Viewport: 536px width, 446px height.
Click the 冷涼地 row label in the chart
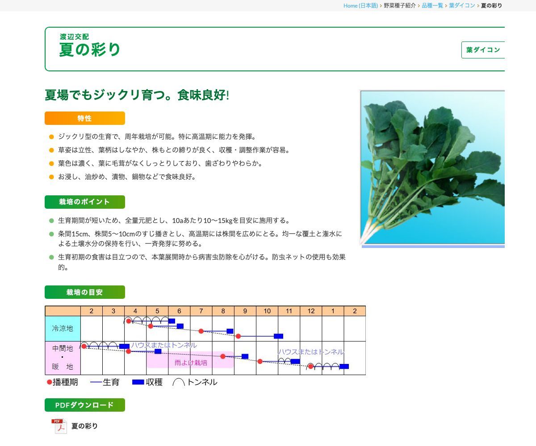click(62, 328)
